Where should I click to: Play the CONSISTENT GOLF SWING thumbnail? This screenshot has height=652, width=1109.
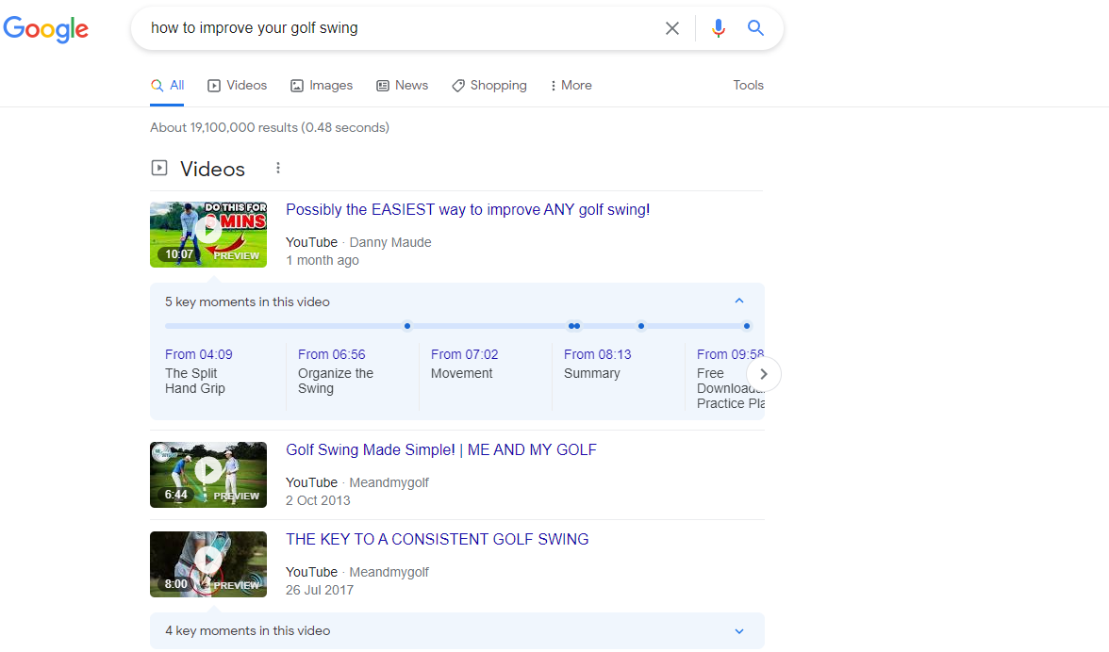click(208, 564)
